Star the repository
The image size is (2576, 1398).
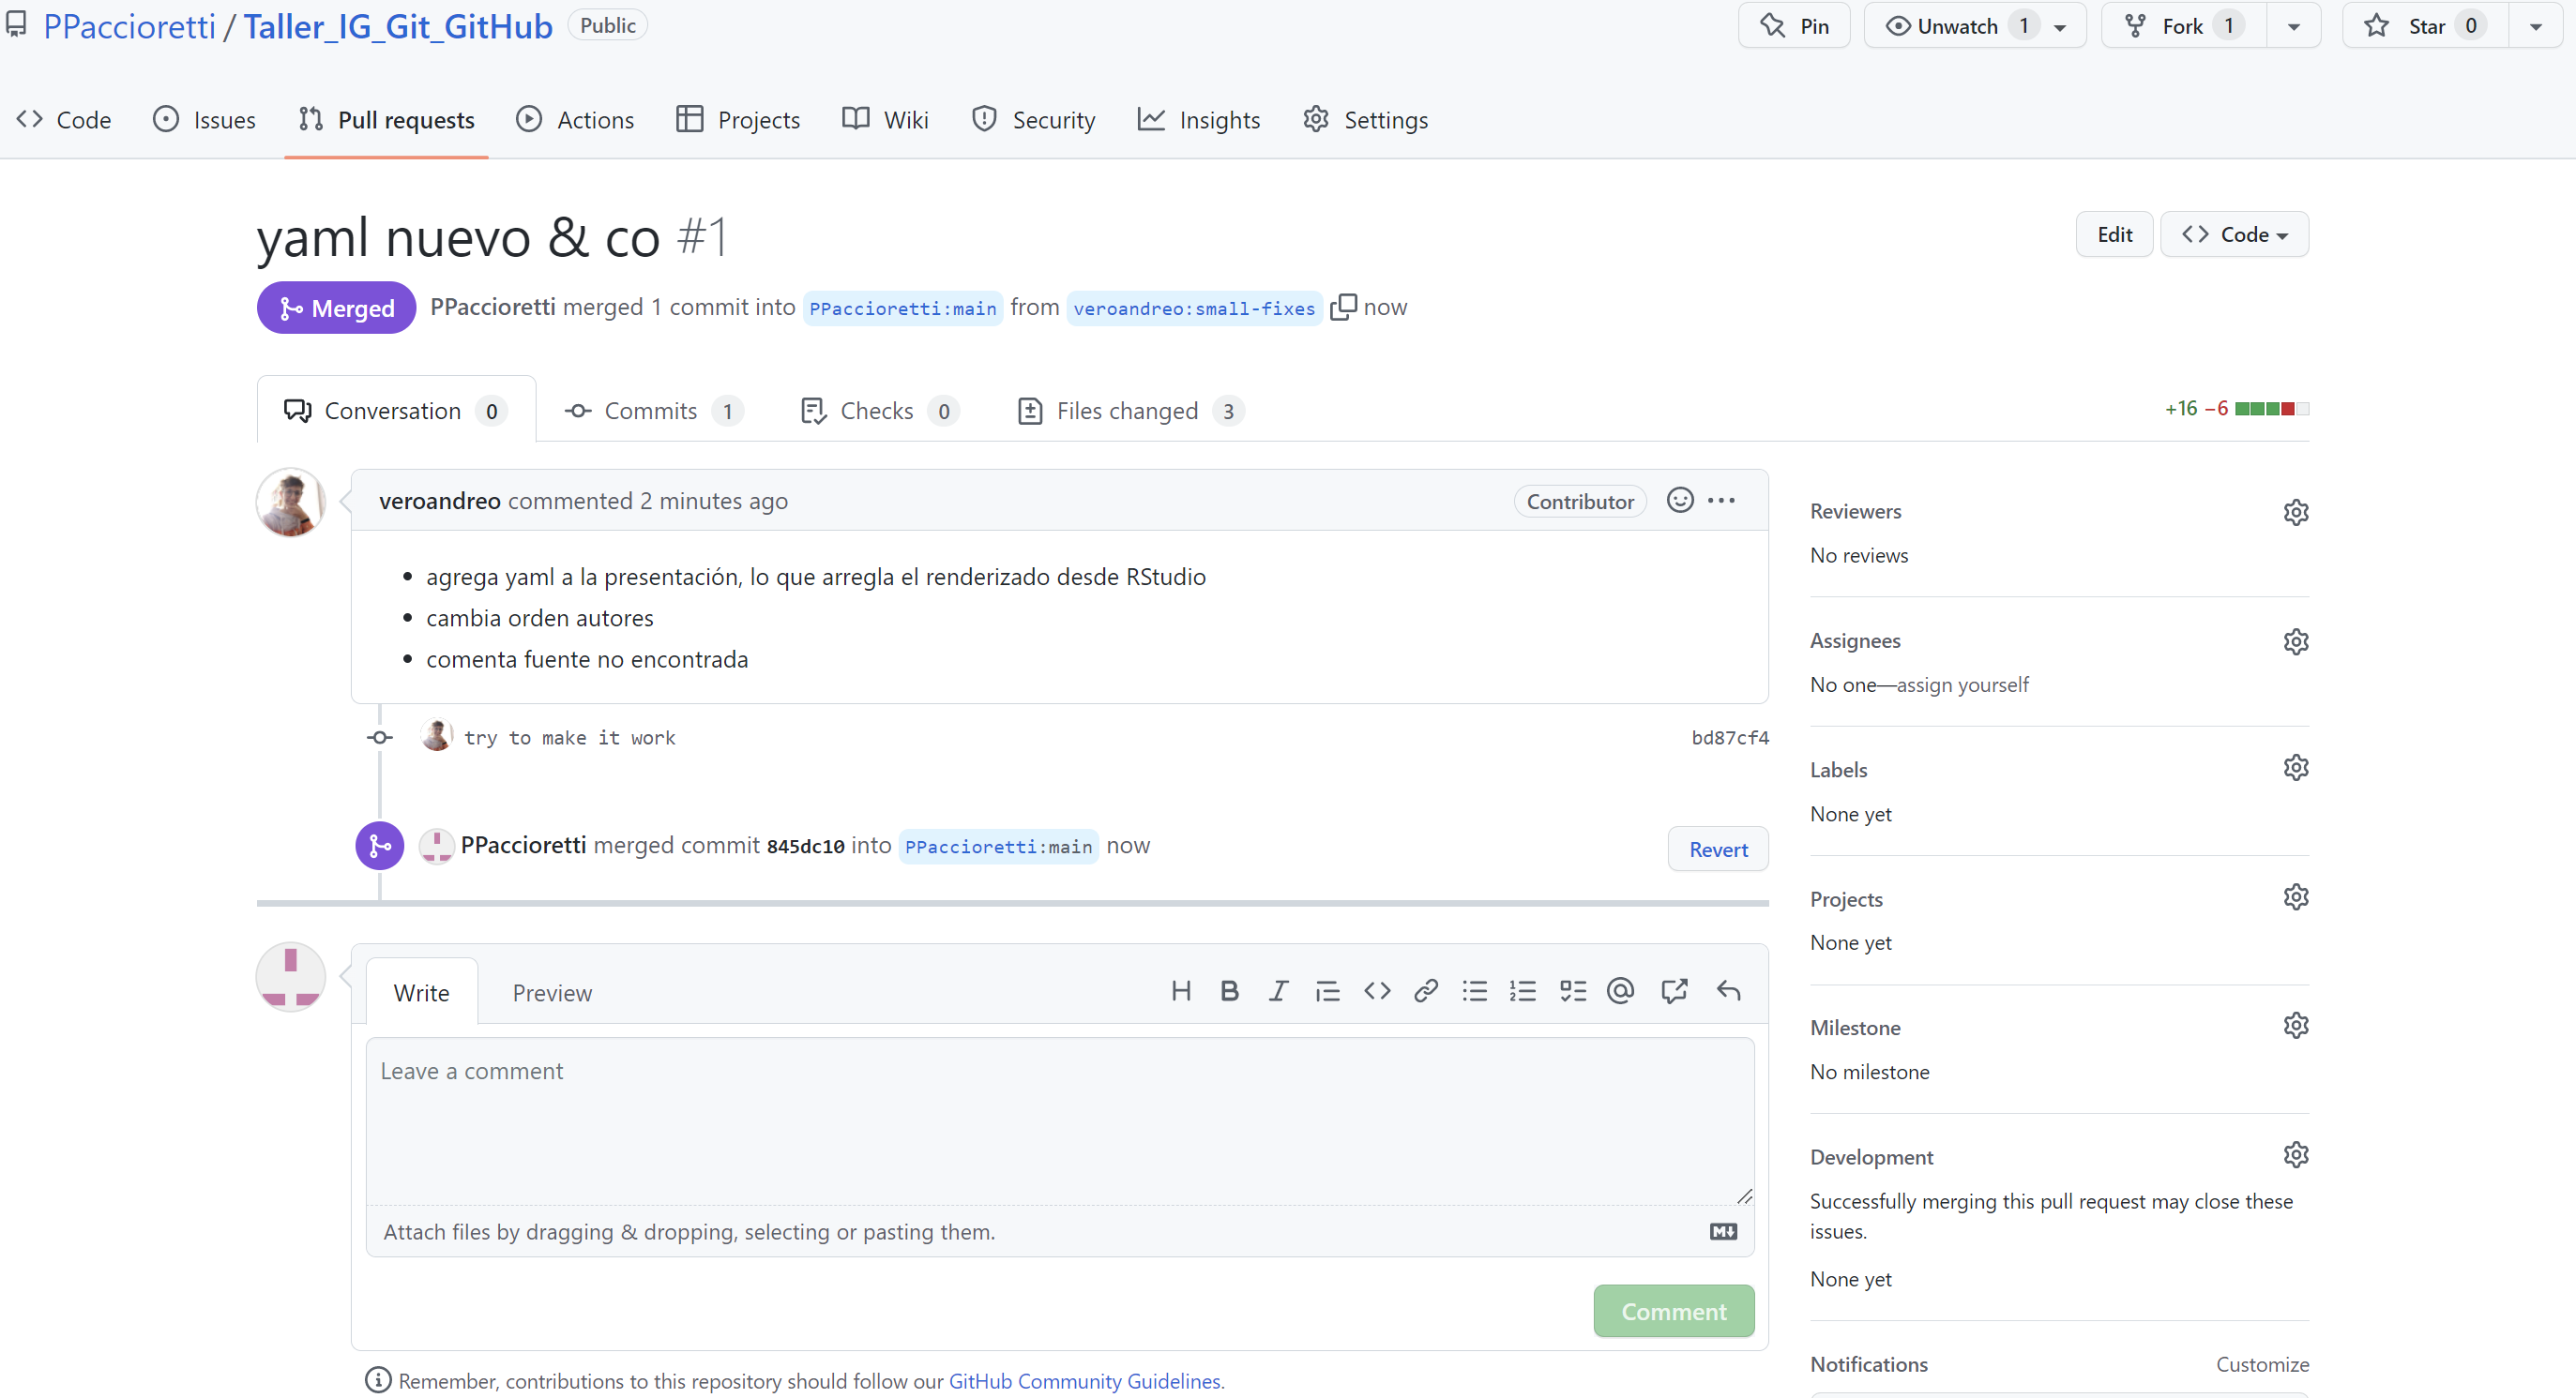point(2425,26)
